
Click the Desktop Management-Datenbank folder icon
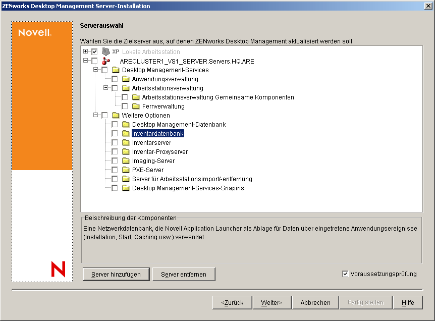(126, 124)
